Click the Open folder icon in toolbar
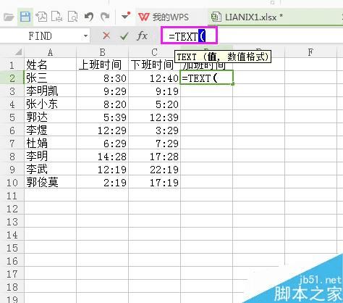The width and height of the screenshot is (343, 303). 9,17
